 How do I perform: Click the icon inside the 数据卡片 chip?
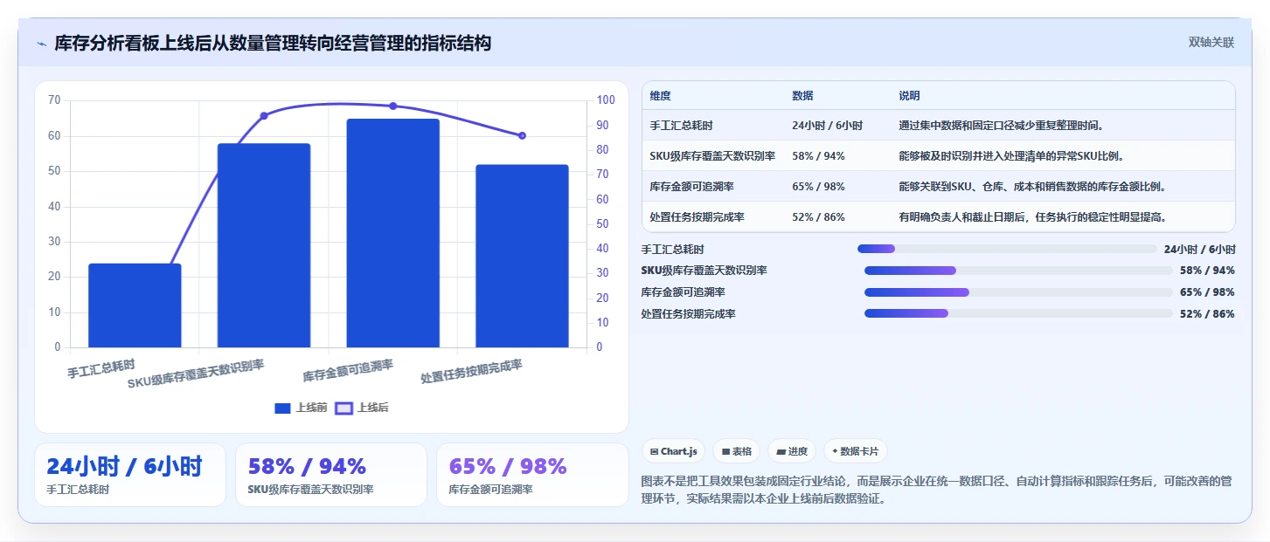click(x=835, y=451)
